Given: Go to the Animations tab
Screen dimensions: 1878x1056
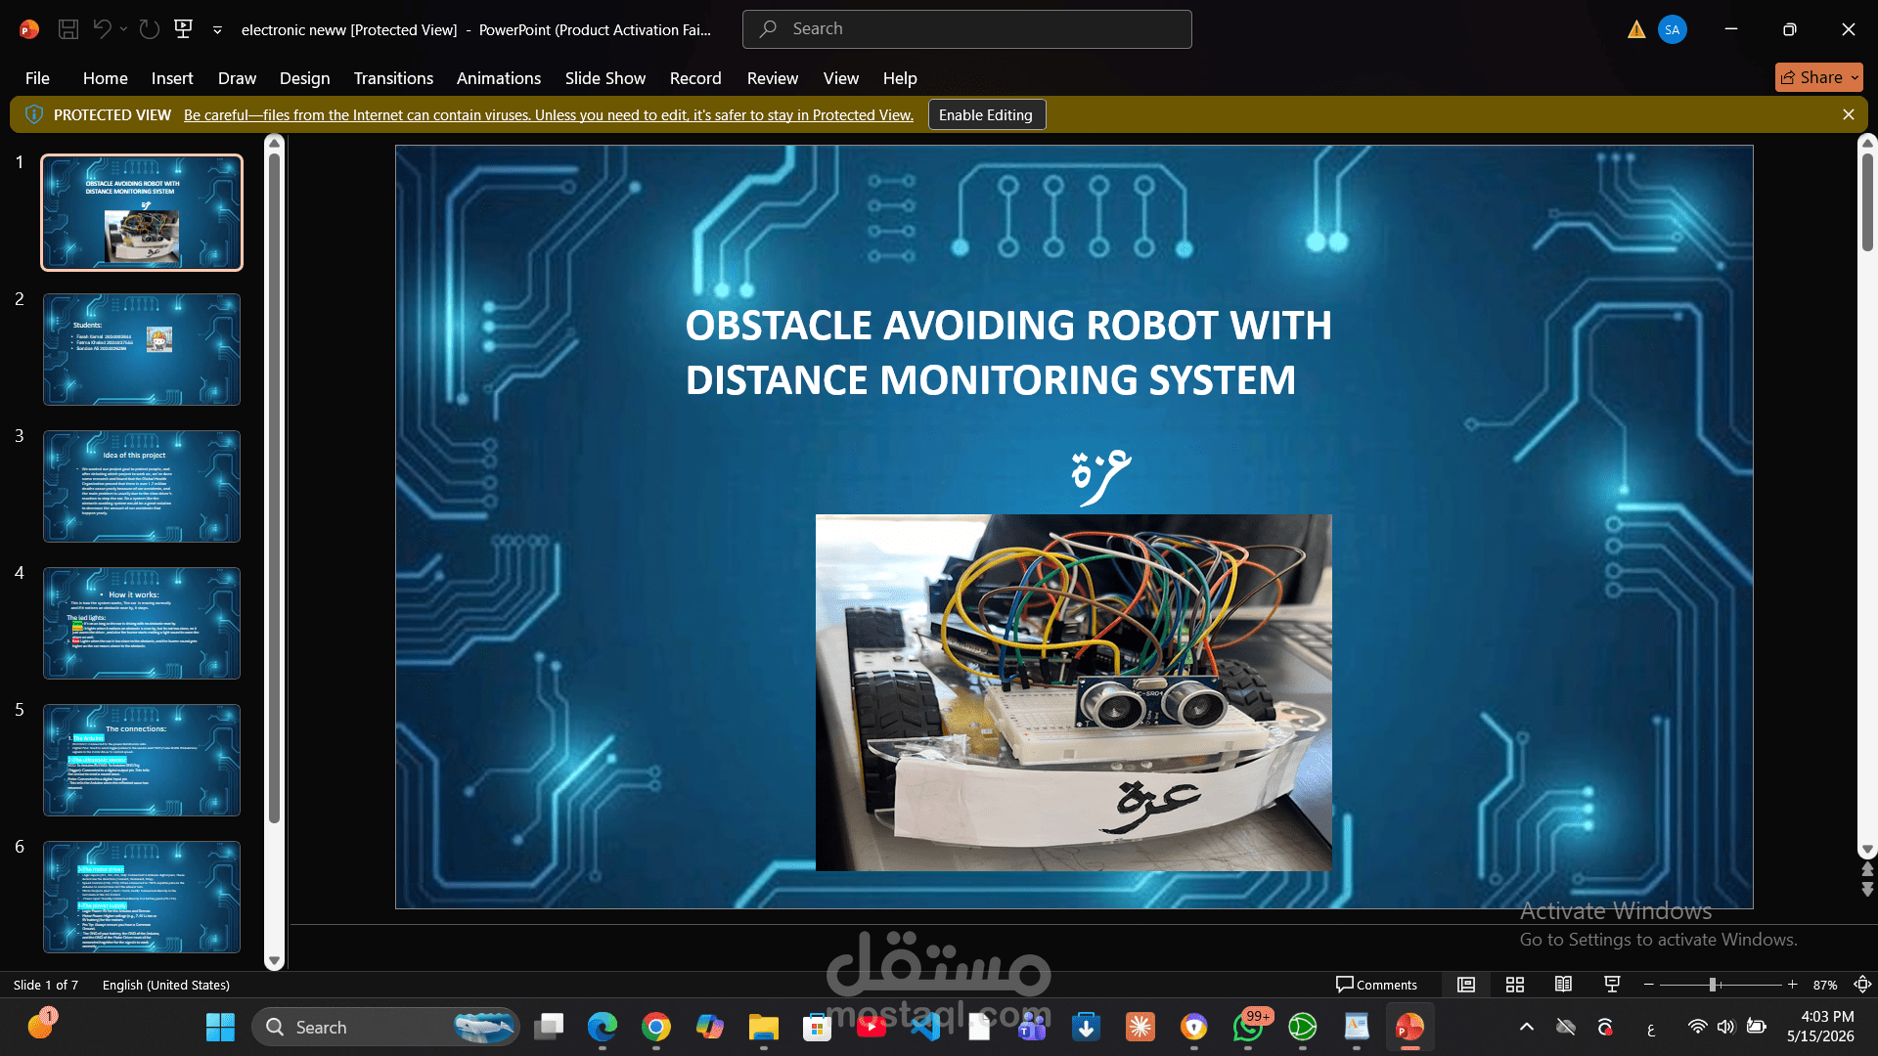Looking at the screenshot, I should (499, 78).
